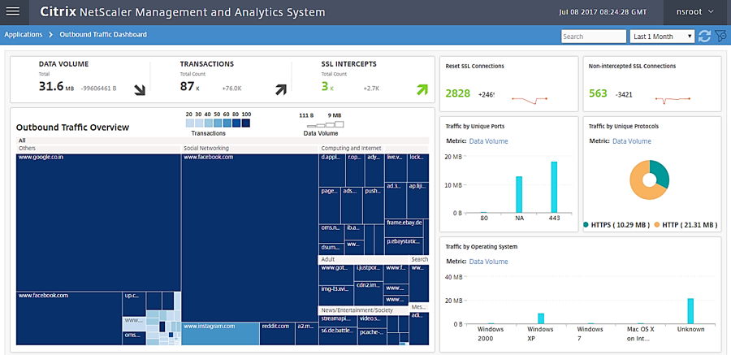731x355 pixels.
Task: Select Outbound Traffic Dashboard breadcrumb
Action: pyautogui.click(x=103, y=35)
